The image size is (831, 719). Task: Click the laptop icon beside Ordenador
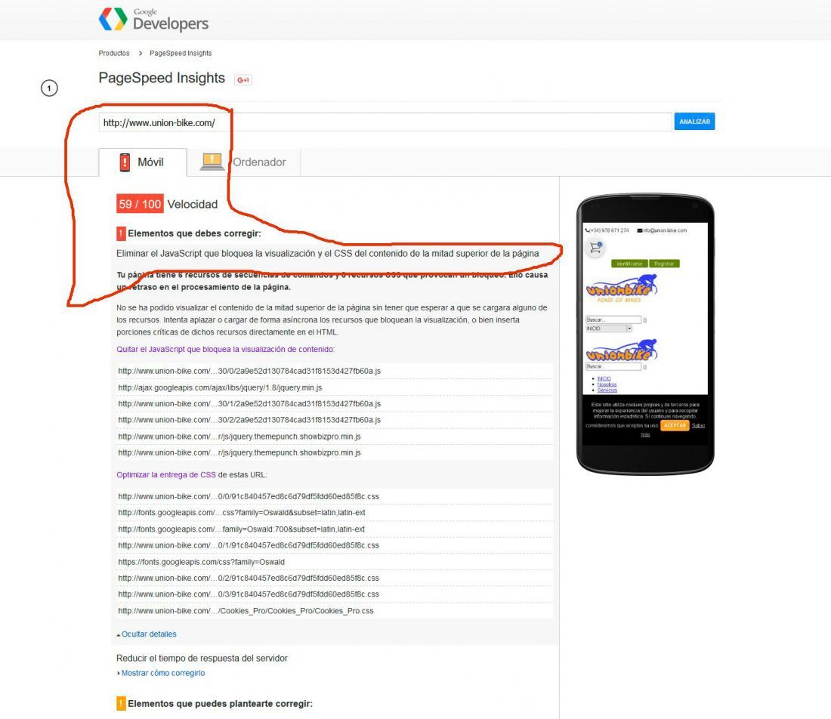pyautogui.click(x=212, y=162)
